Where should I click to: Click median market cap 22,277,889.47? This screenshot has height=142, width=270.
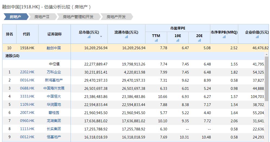pos(96,64)
